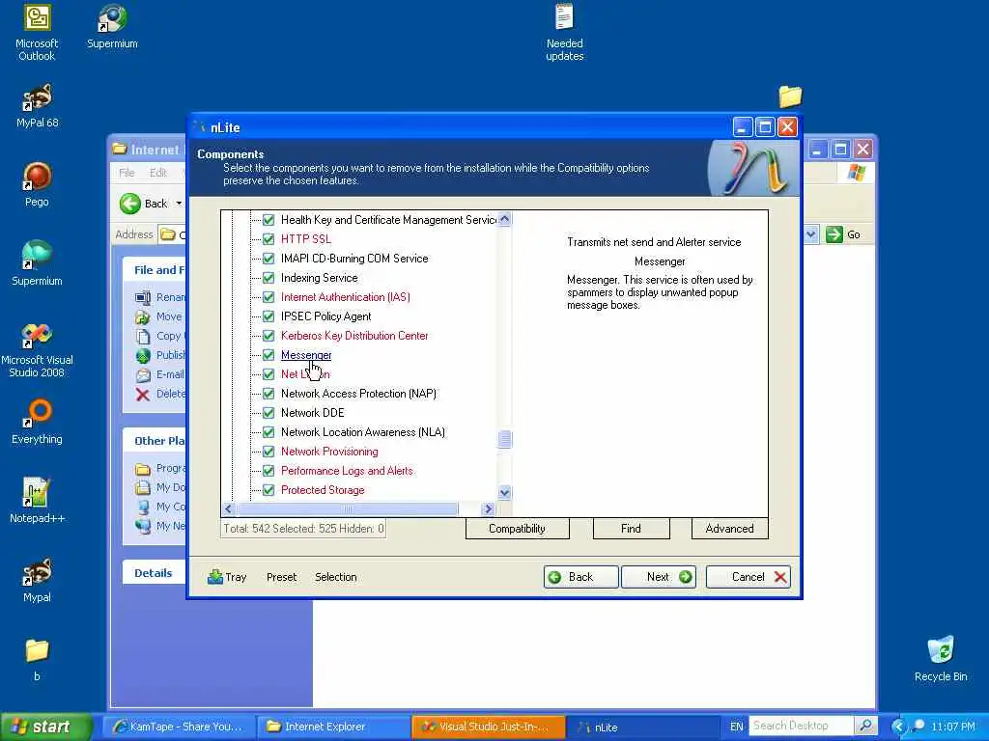This screenshot has height=741, width=989.
Task: Click scroll down arrow of component list
Action: pyautogui.click(x=504, y=492)
